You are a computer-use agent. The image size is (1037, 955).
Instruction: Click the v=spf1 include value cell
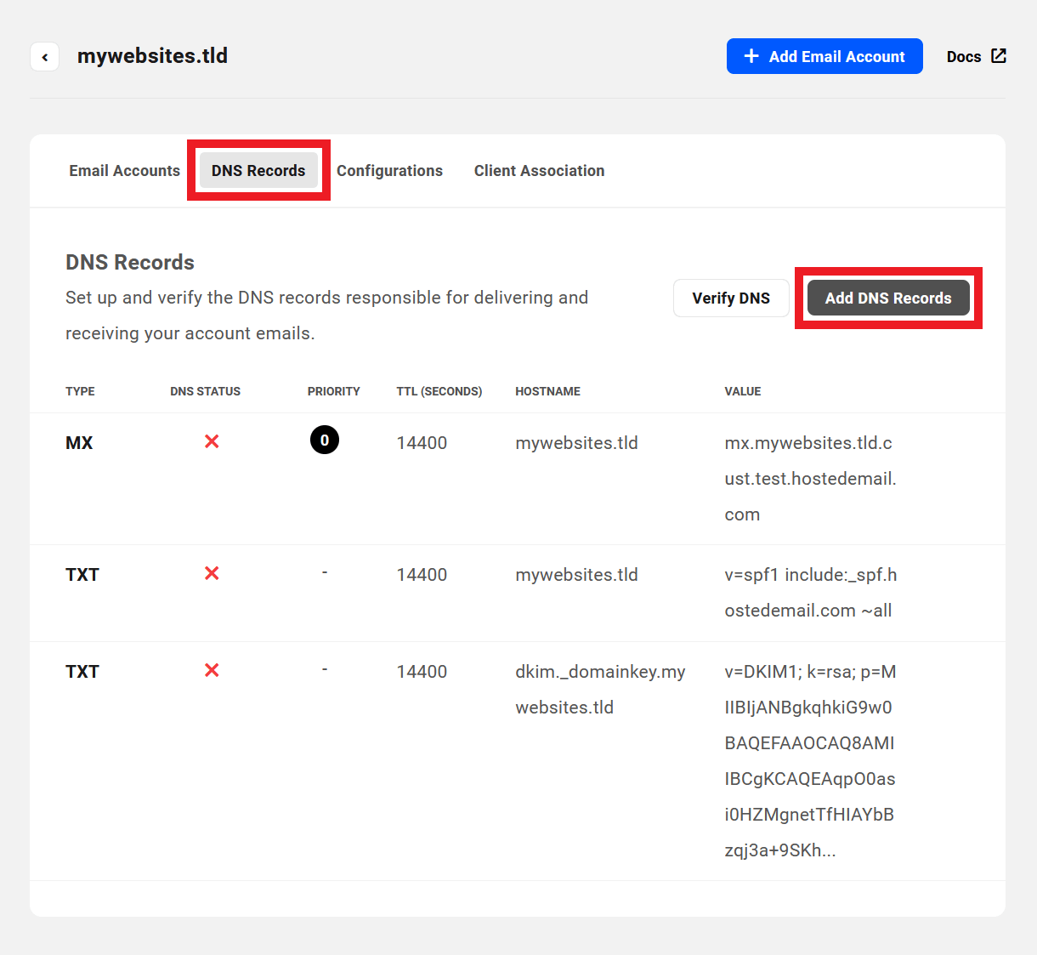click(811, 593)
